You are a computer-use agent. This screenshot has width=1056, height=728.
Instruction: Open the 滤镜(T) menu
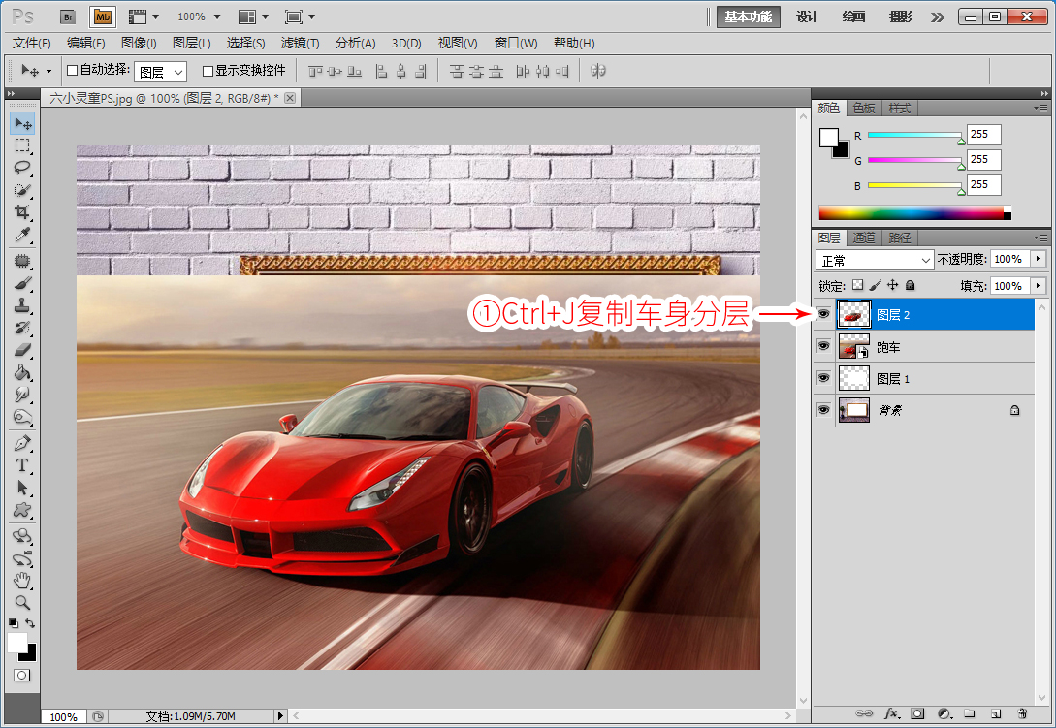coord(300,43)
